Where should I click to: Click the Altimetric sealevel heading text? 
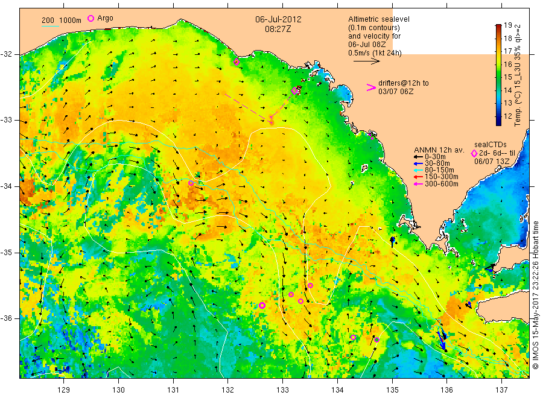379,19
